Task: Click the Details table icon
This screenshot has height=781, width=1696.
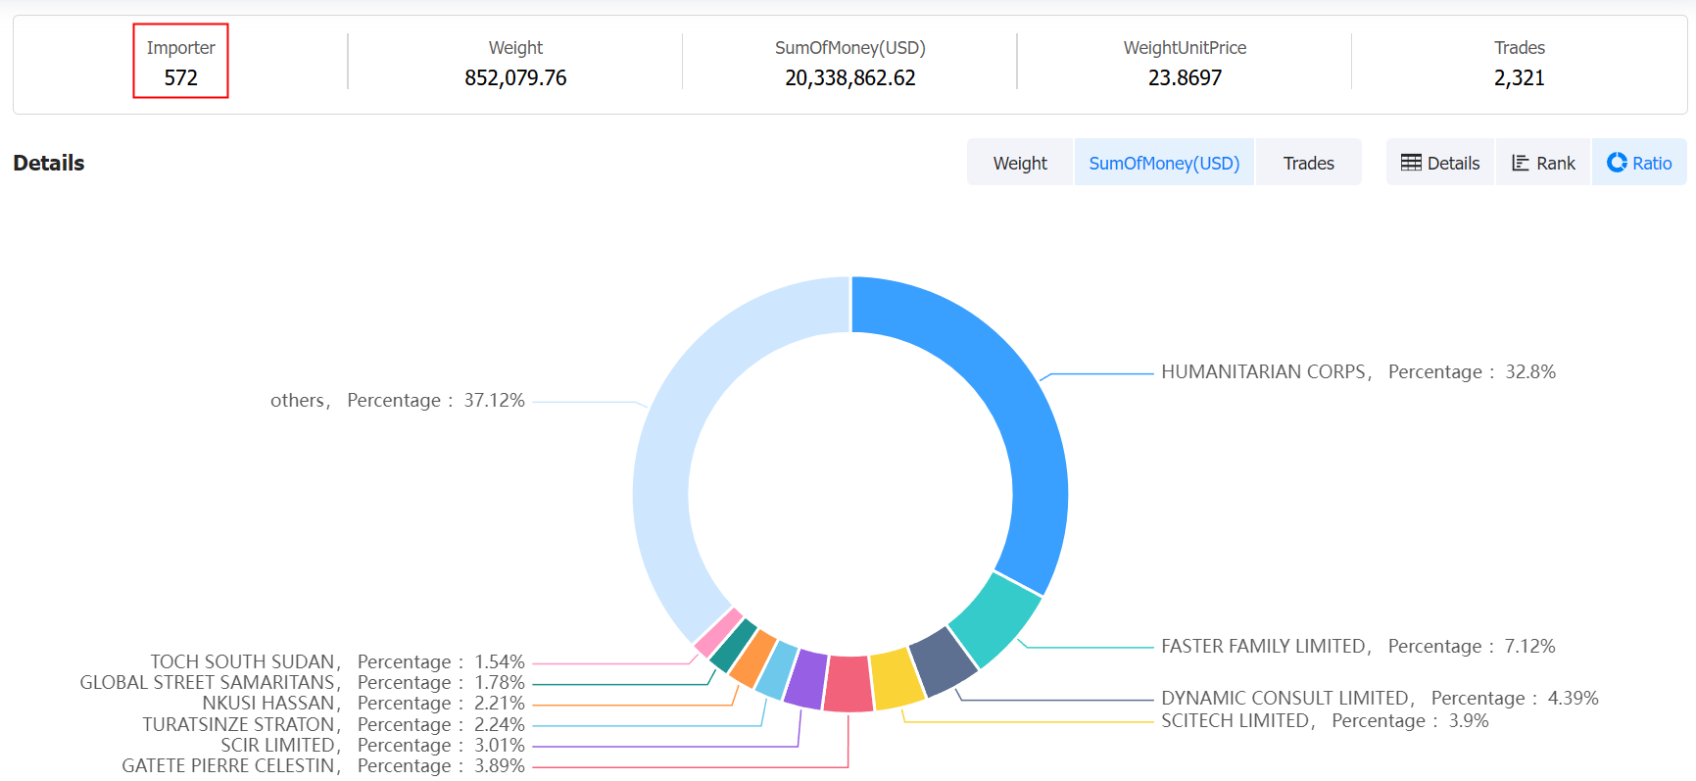Action: (1411, 163)
